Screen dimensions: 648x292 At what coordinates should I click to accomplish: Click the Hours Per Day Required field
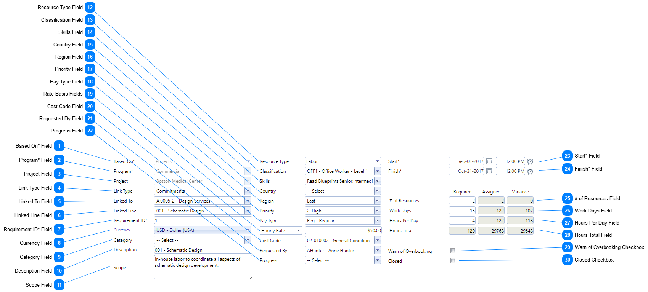pos(462,220)
